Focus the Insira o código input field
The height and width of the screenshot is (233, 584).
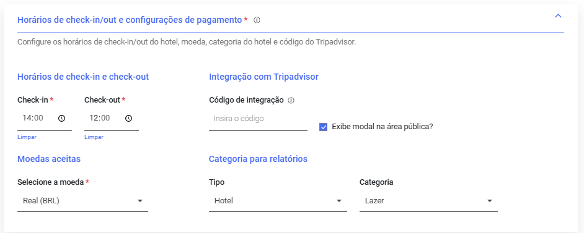(x=258, y=119)
